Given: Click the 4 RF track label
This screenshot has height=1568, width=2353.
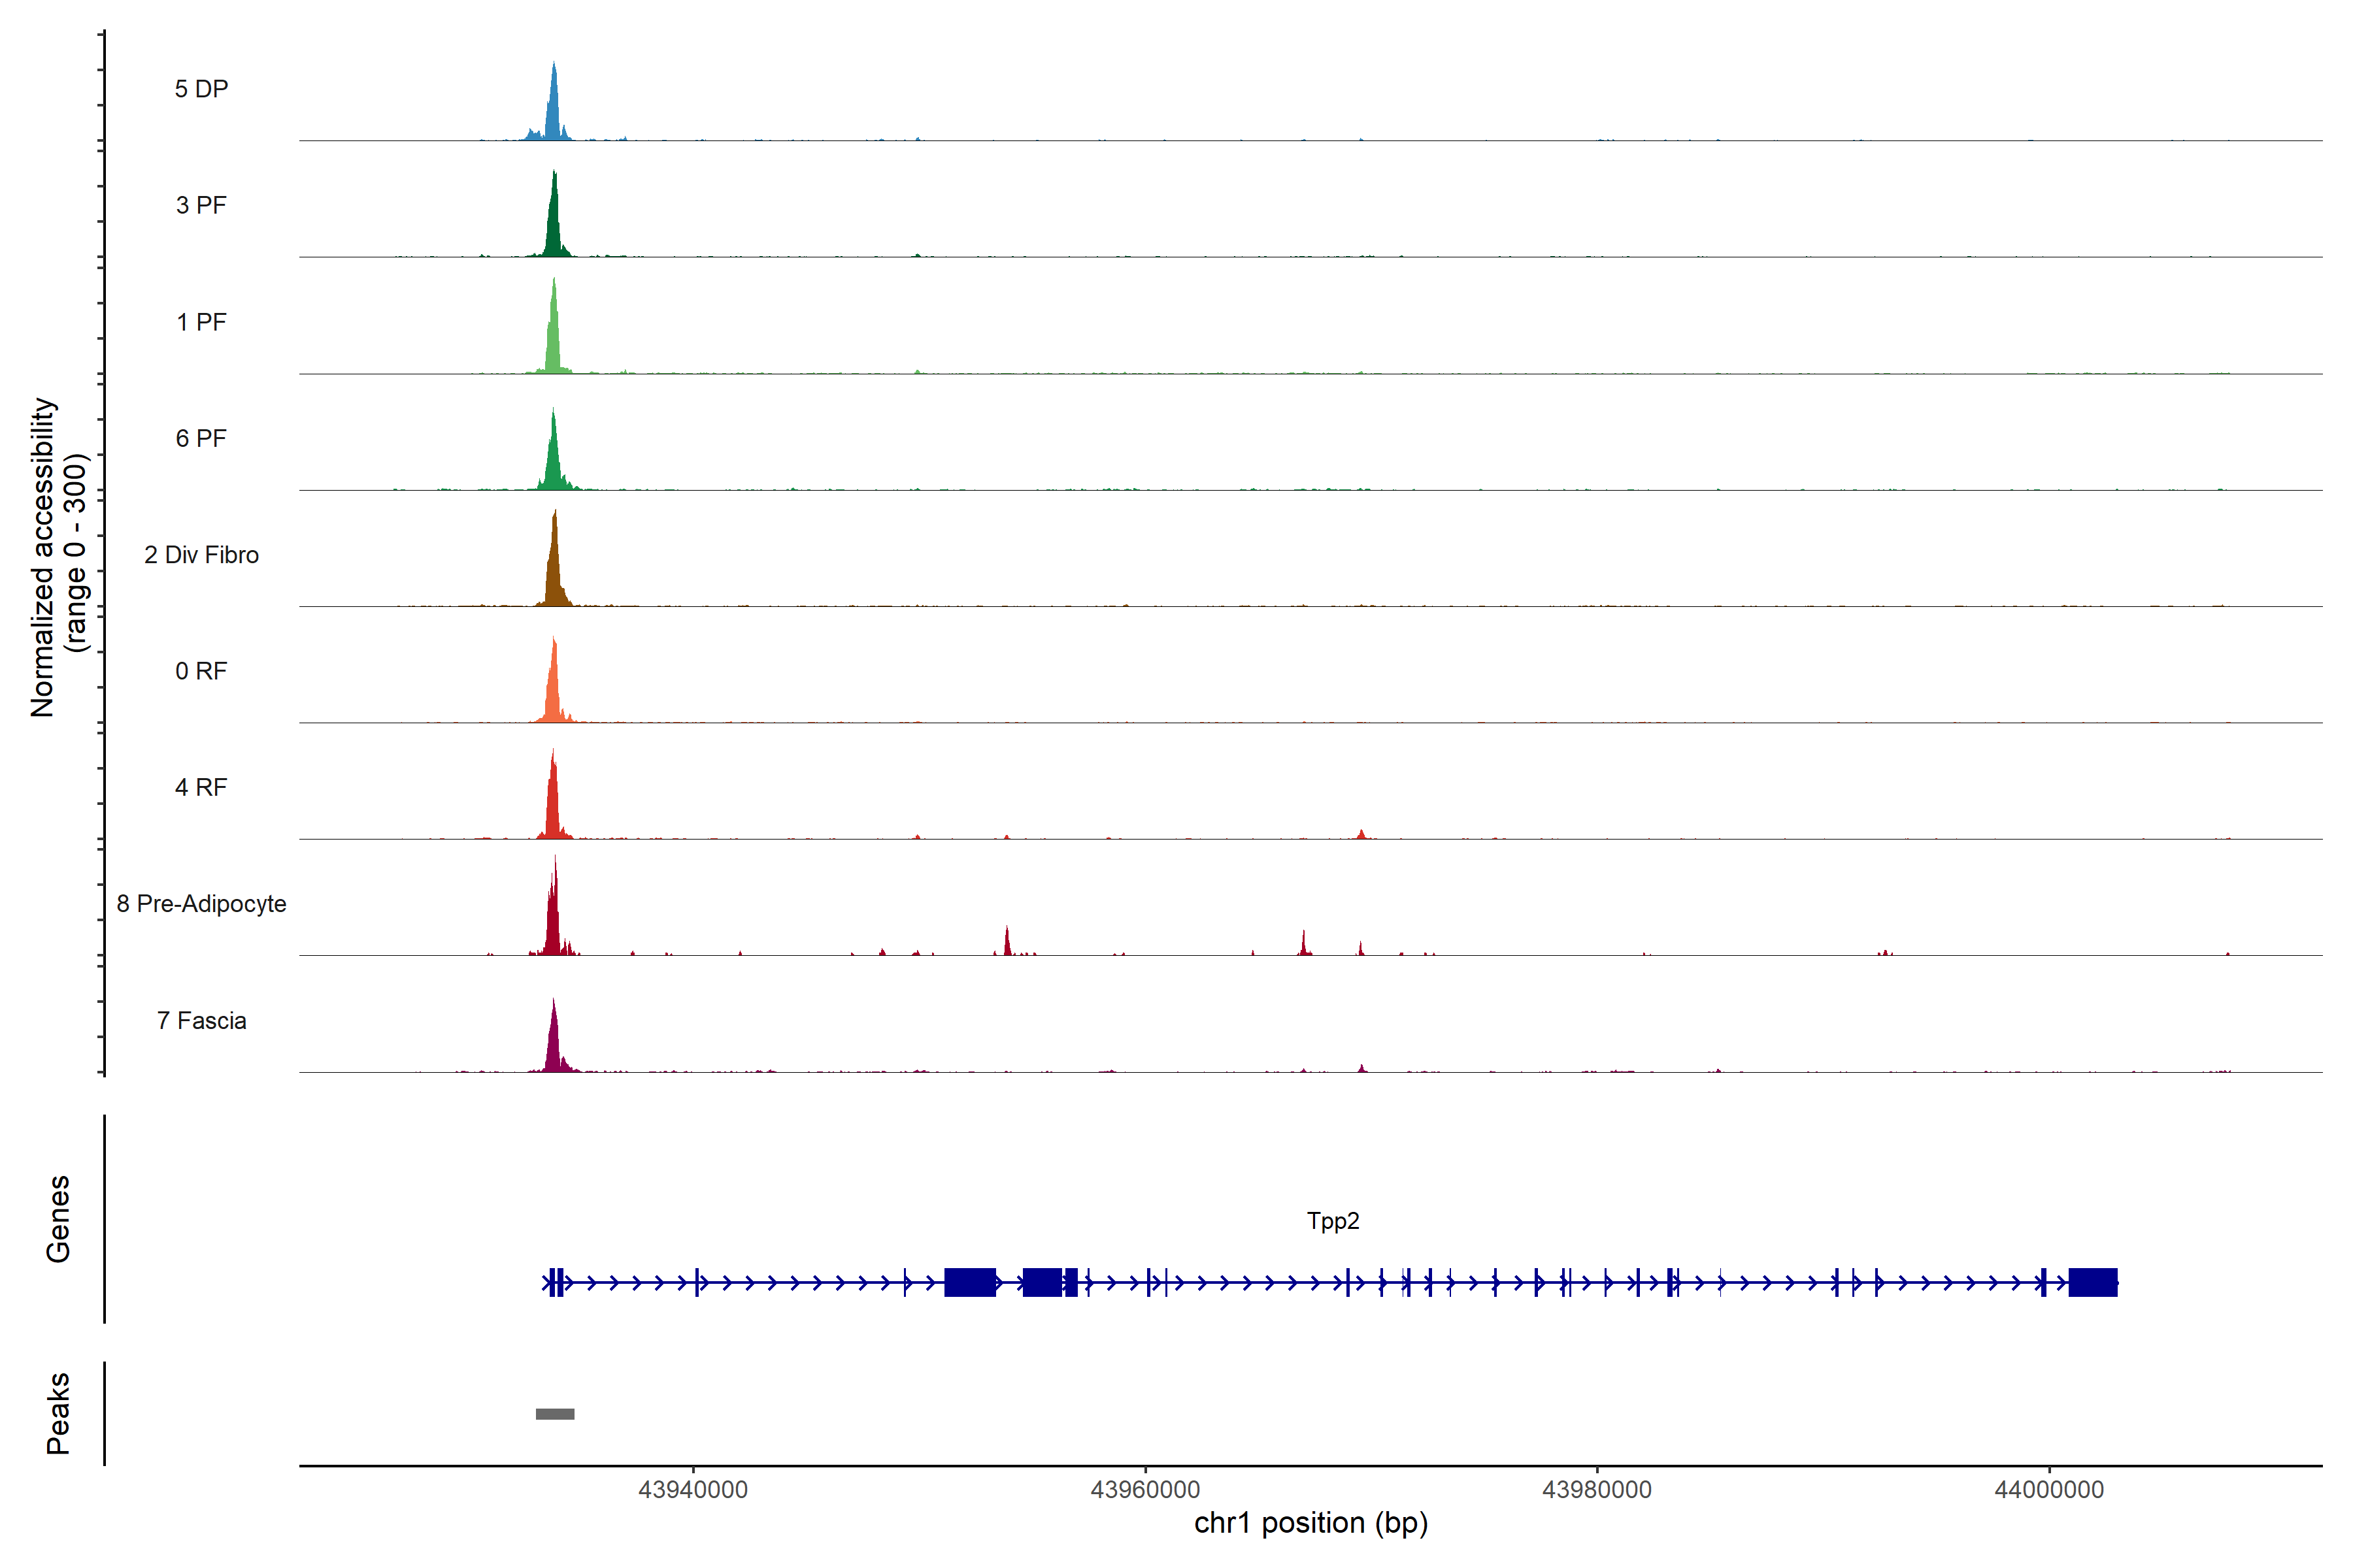Looking at the screenshot, I should tap(201, 787).
